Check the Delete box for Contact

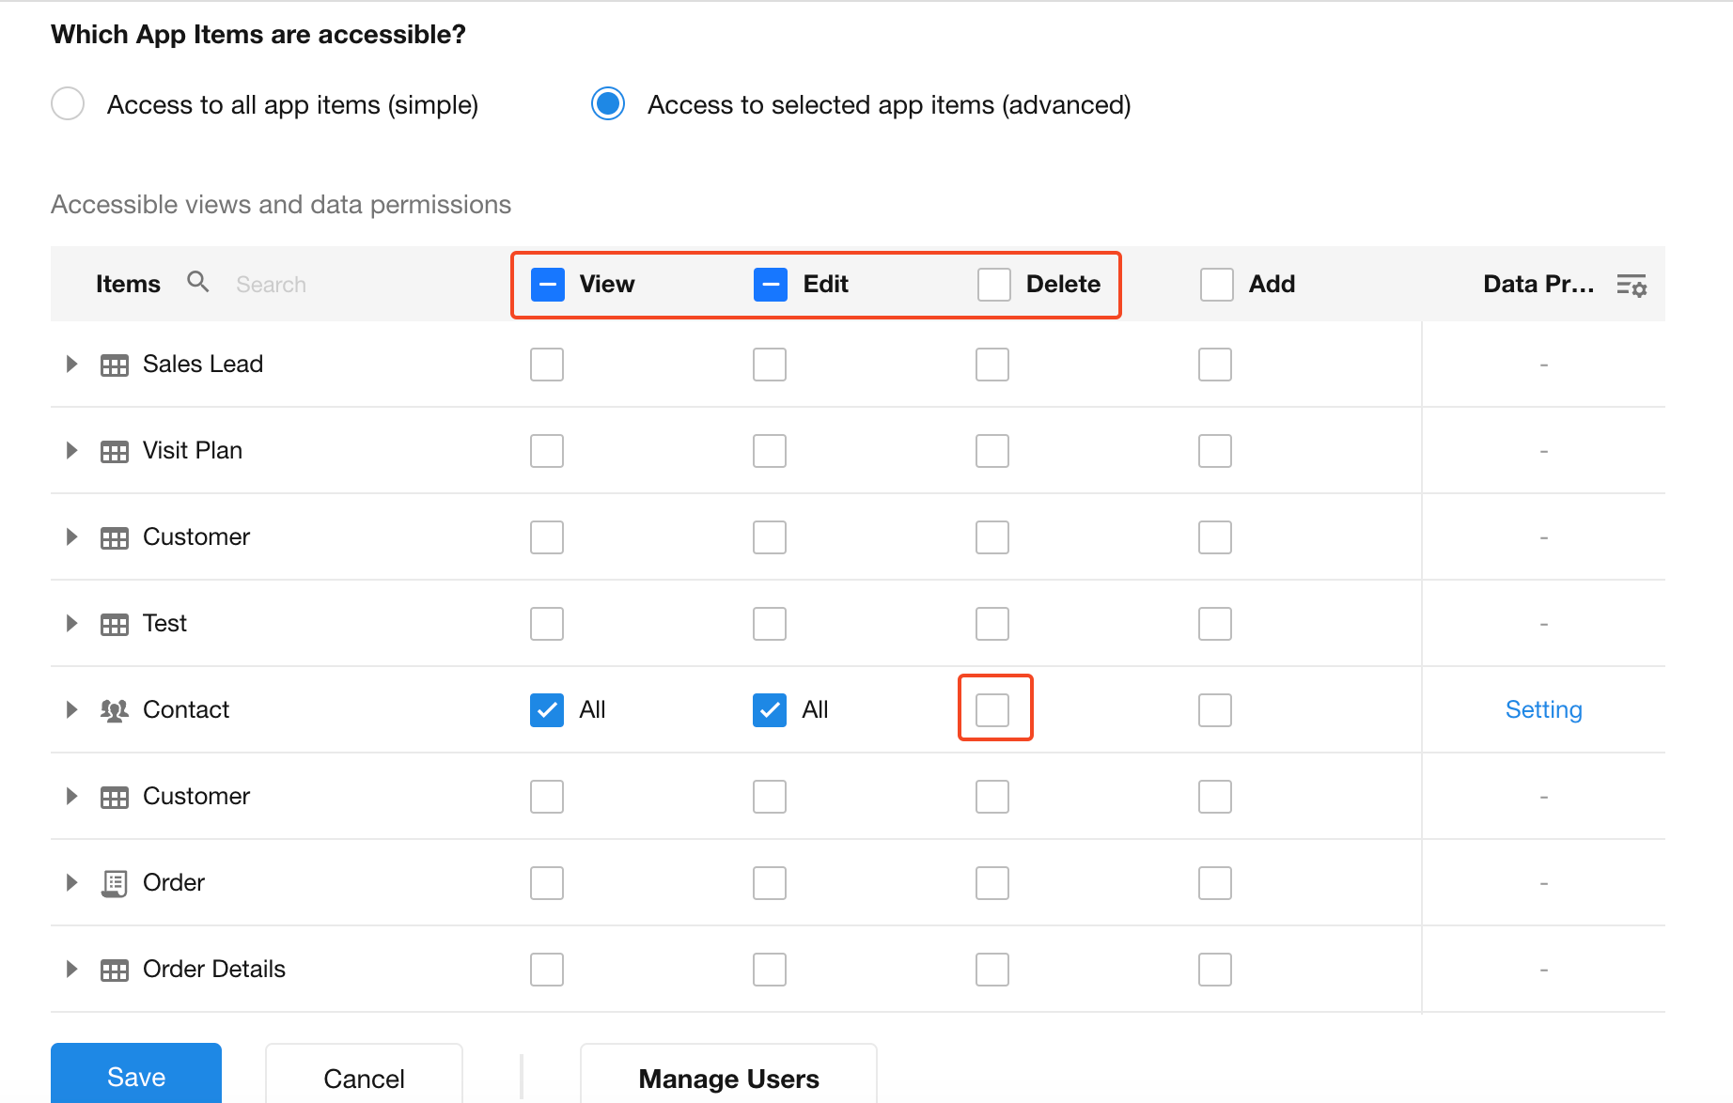coord(992,710)
